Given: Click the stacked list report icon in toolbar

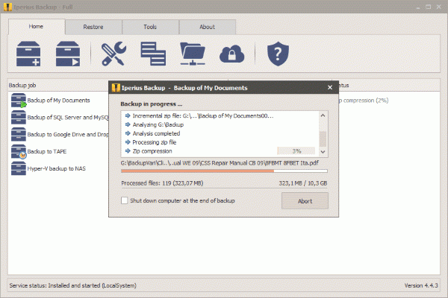Looking at the screenshot, I should tap(152, 54).
